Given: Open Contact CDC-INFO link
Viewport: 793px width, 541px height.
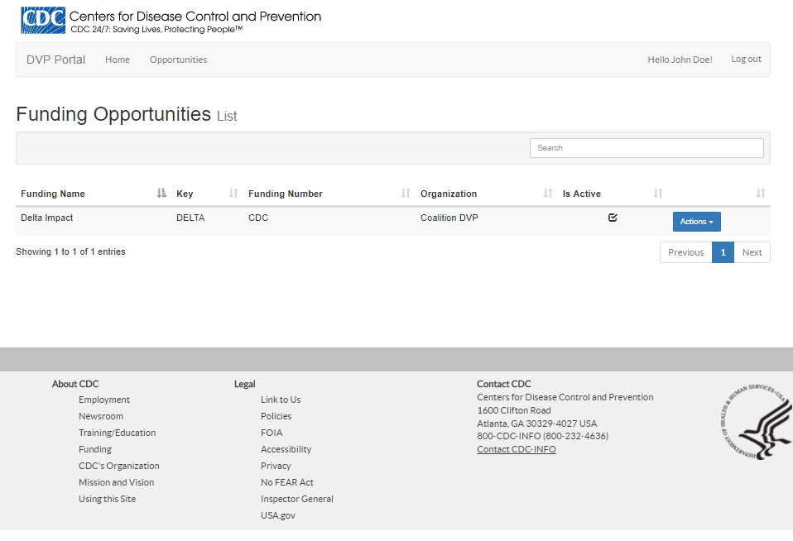Looking at the screenshot, I should coord(517,449).
